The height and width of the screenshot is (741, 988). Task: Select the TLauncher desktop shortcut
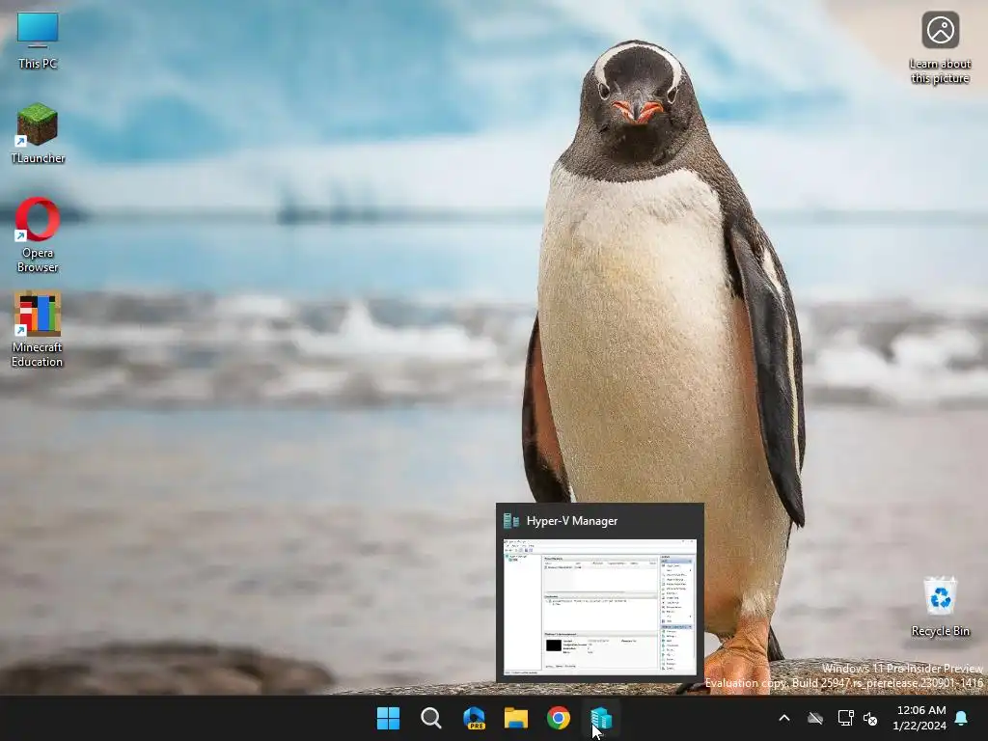[38, 133]
